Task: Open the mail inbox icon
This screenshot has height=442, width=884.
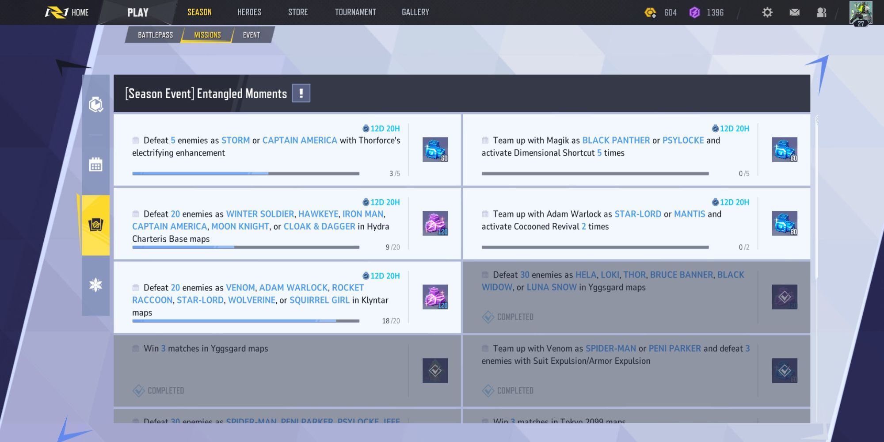Action: click(x=794, y=12)
